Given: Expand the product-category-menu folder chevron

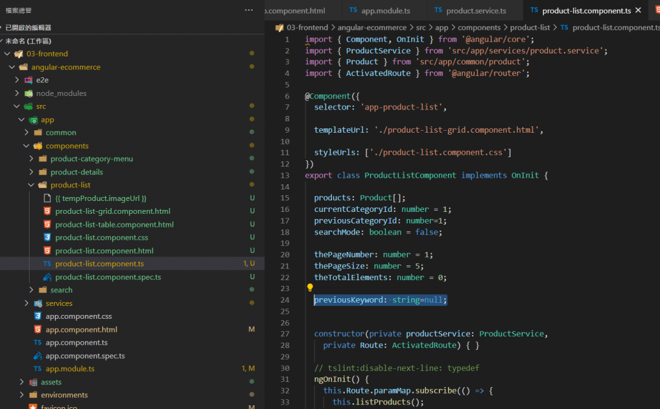Looking at the screenshot, I should (31, 158).
